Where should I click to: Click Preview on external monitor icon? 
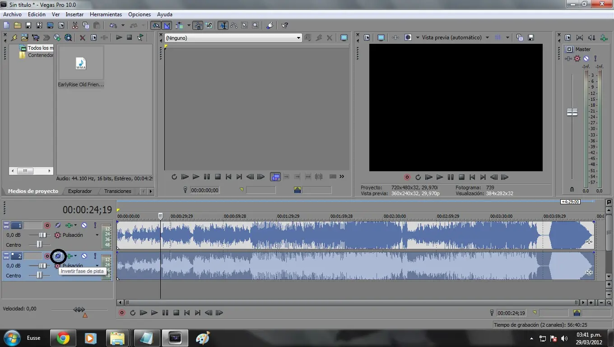pyautogui.click(x=381, y=38)
